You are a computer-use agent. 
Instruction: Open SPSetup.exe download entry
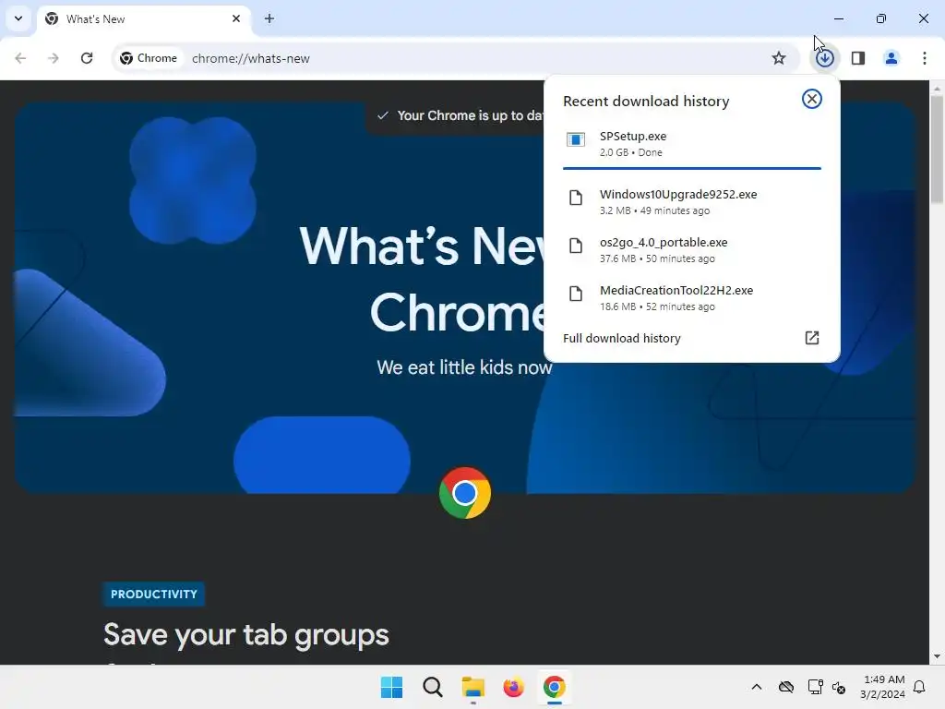coord(692,143)
